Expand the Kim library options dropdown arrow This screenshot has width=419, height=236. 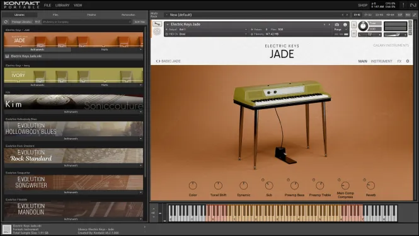pos(141,112)
